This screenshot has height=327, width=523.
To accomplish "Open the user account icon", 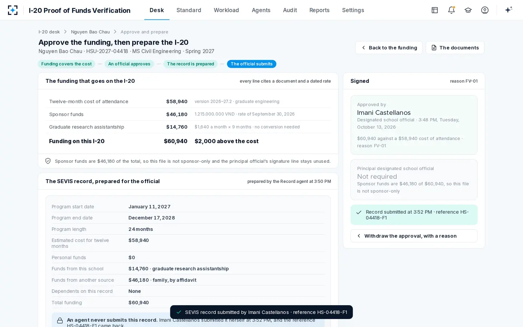I will [x=485, y=10].
